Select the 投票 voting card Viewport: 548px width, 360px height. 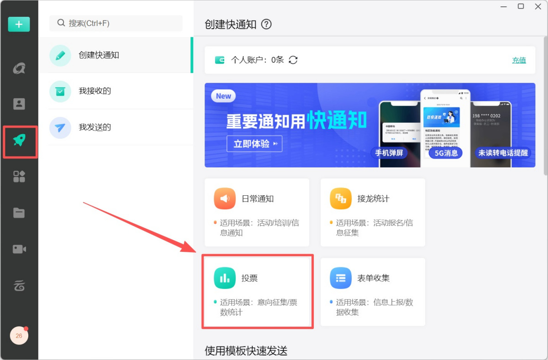coord(257,291)
